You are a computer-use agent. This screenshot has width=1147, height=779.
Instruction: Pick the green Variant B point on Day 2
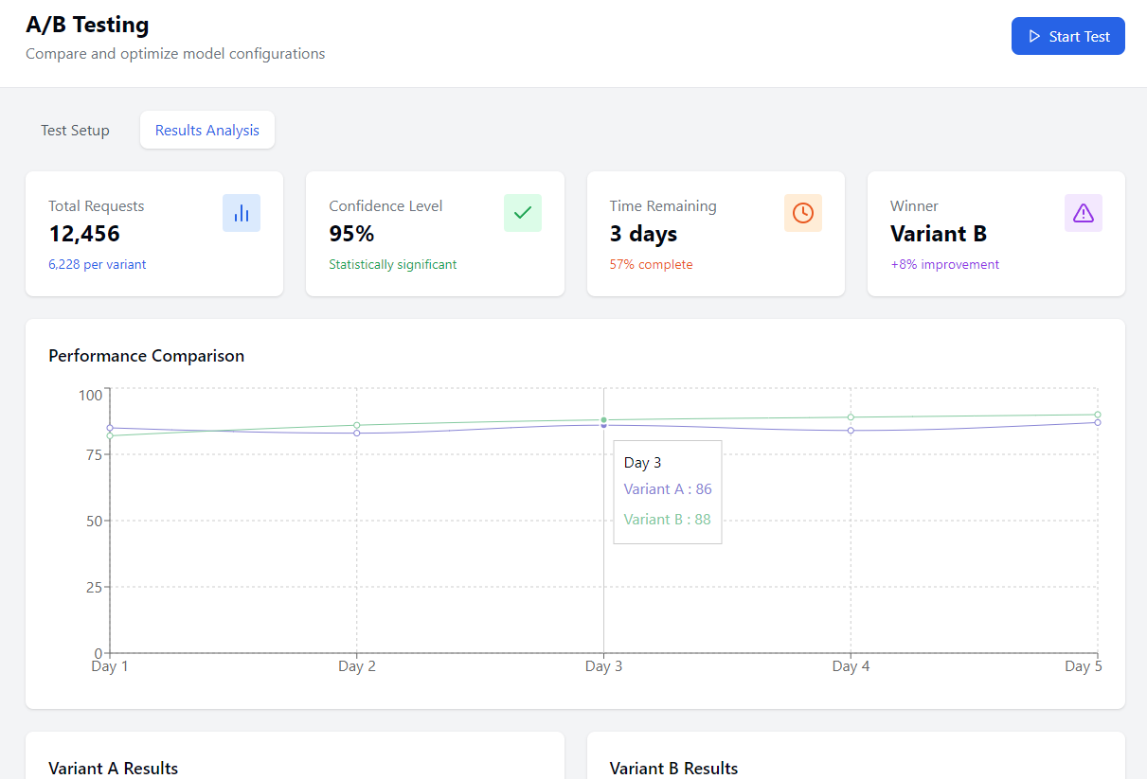point(357,425)
